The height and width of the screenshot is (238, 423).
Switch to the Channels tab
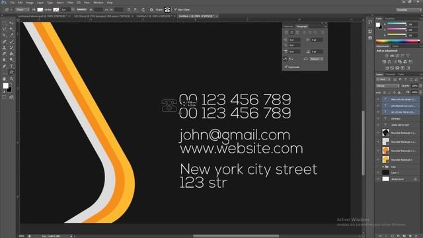[390, 75]
